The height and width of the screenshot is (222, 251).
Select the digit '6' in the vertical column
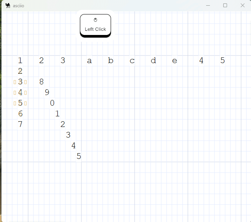pyautogui.click(x=20, y=114)
